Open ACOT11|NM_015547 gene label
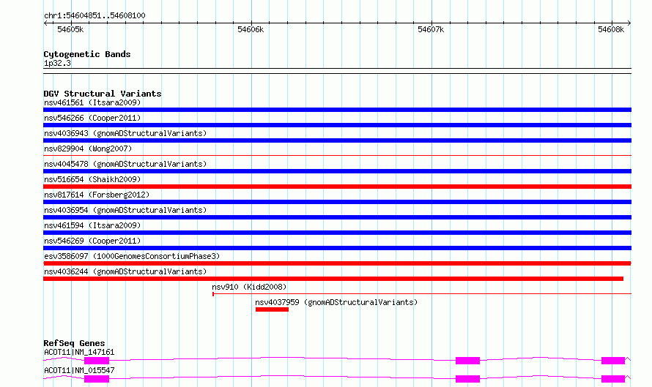 pos(79,370)
